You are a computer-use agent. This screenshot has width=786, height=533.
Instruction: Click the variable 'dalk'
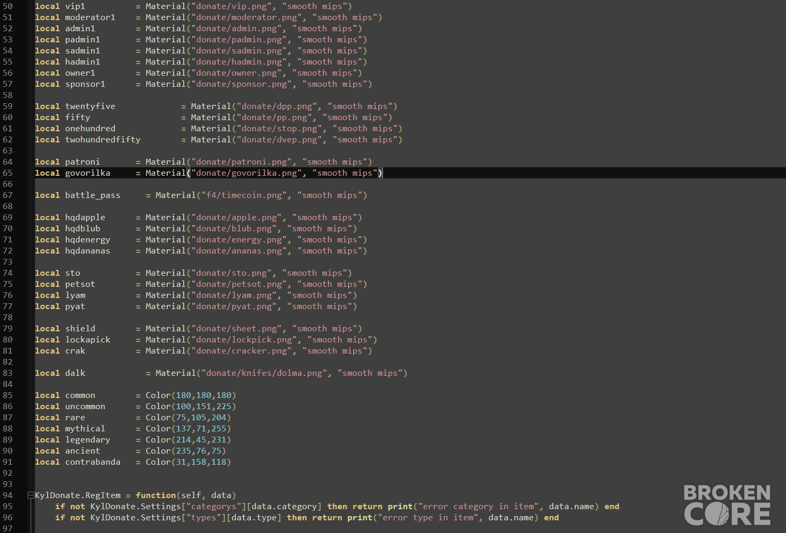pyautogui.click(x=75, y=373)
